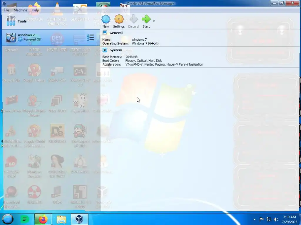This screenshot has width=301, height=225.
Task: Show hidden system tray icons
Action: point(255,219)
